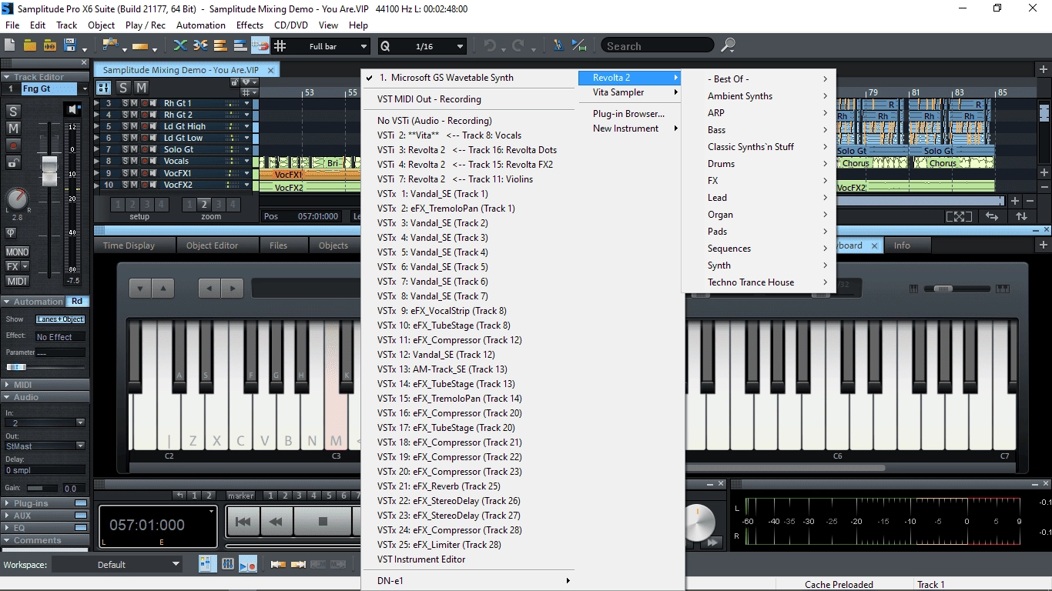The width and height of the screenshot is (1052, 591).
Task: Click the metronome icon in the top toolbar
Action: (x=558, y=46)
